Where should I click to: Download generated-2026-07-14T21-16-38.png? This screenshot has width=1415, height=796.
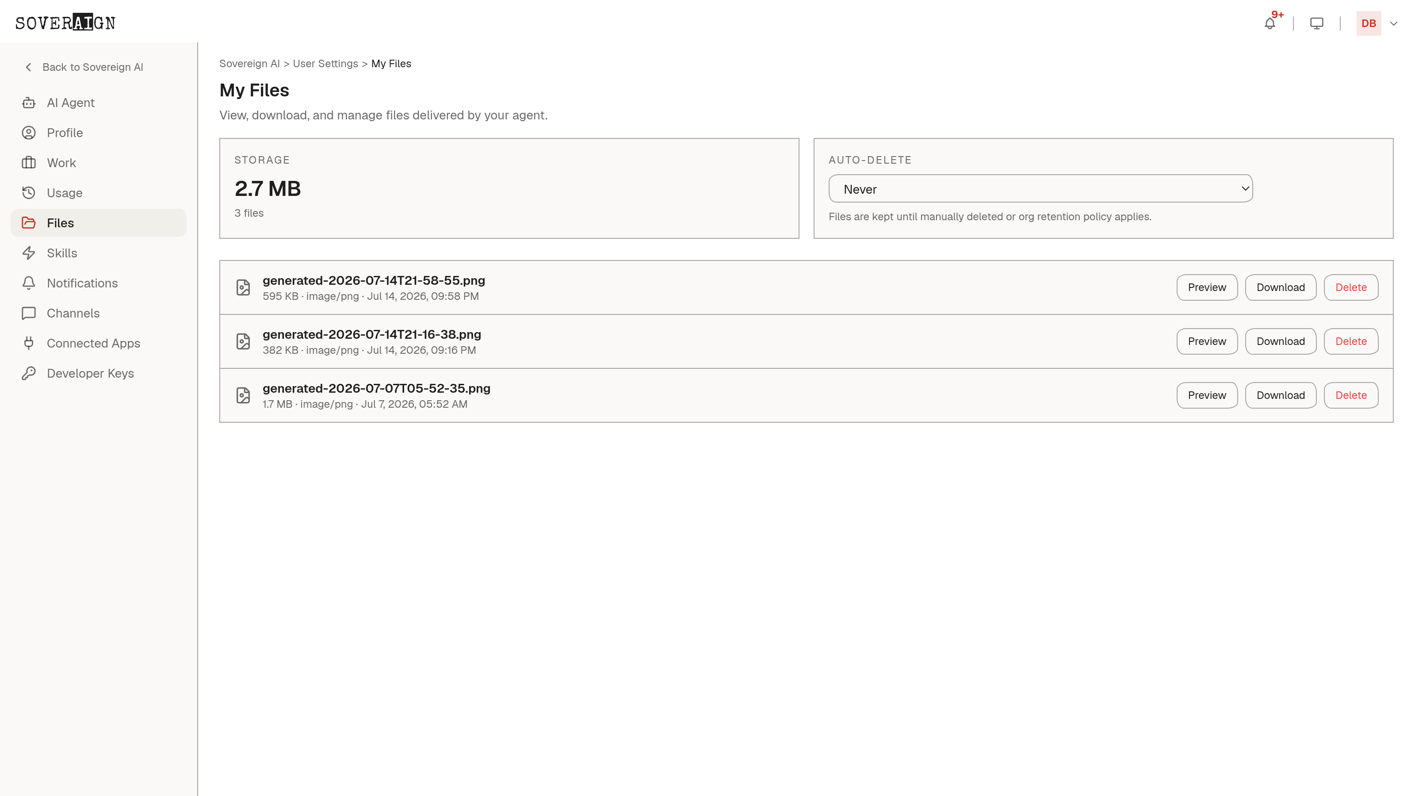[1281, 341]
